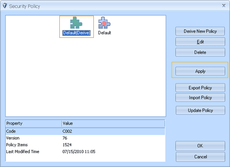Apply the selected policy

tap(200, 71)
